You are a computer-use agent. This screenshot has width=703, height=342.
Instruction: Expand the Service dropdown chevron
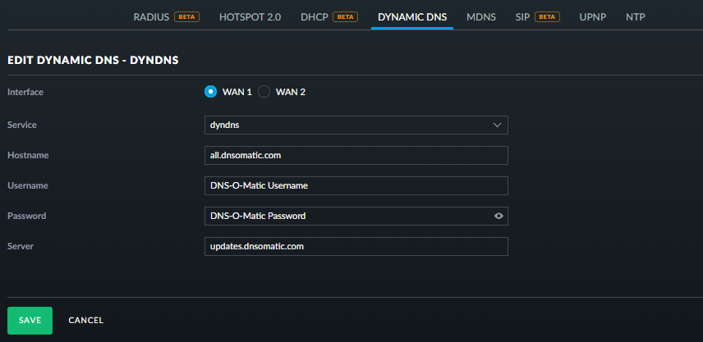497,125
